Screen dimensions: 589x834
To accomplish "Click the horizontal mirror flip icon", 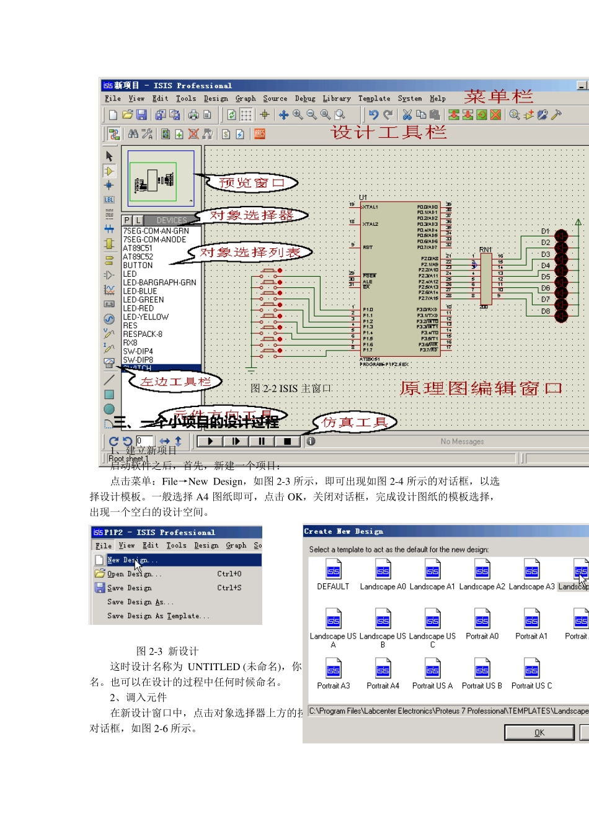I will [x=164, y=442].
